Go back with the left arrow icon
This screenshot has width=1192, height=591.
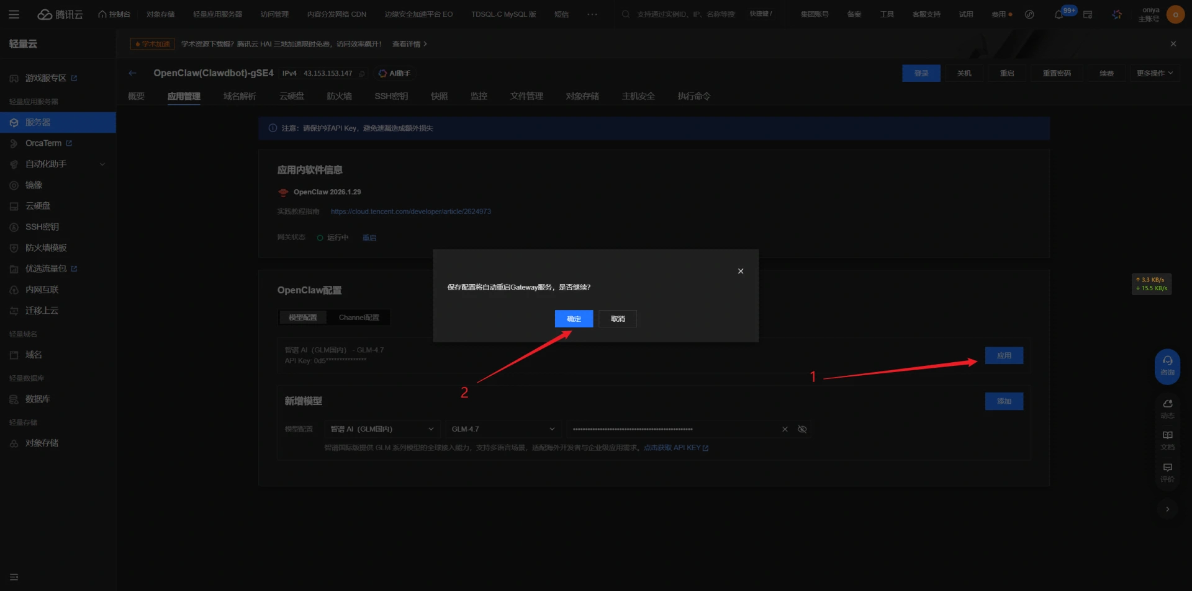coord(132,73)
